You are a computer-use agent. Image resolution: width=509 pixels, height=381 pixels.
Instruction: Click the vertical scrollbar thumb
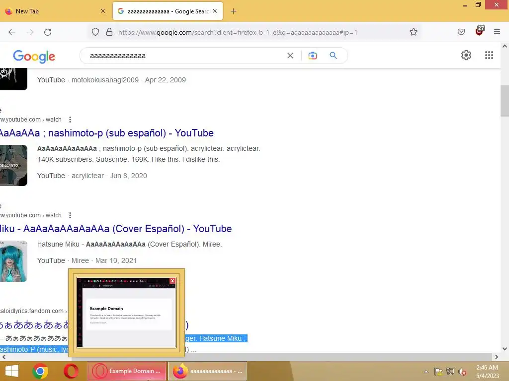click(505, 100)
